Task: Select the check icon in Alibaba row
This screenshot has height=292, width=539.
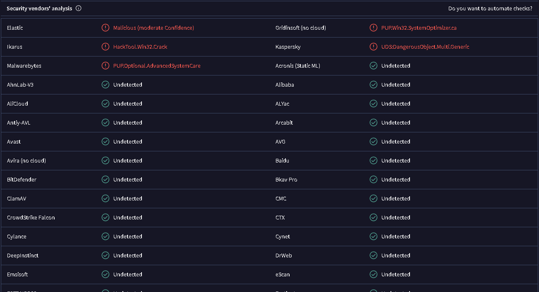Action: [374, 85]
